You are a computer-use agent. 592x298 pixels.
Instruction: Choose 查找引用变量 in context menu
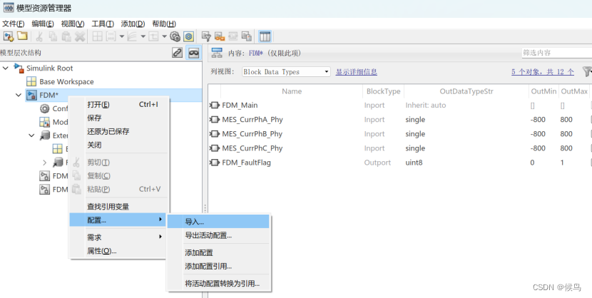pos(119,207)
